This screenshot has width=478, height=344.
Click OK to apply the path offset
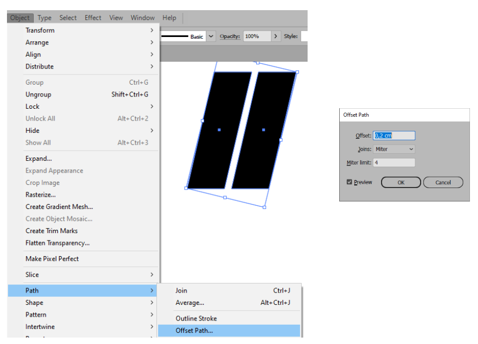400,182
